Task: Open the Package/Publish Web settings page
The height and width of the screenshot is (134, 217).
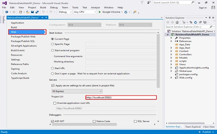Action: (23, 37)
